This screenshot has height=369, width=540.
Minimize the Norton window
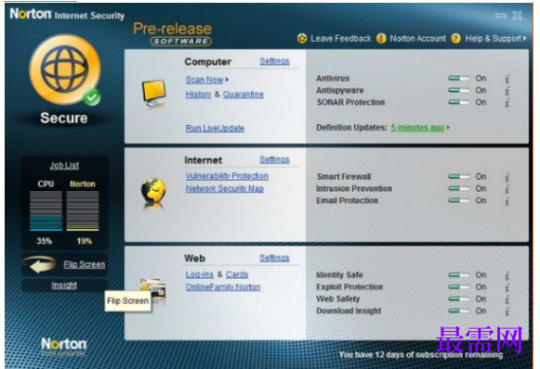click(501, 16)
